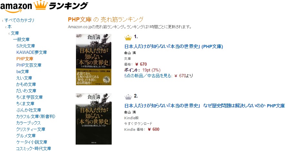Click the gold crown icon beside rank 1
Viewport: 290px width, 151px height.
pyautogui.click(x=128, y=38)
